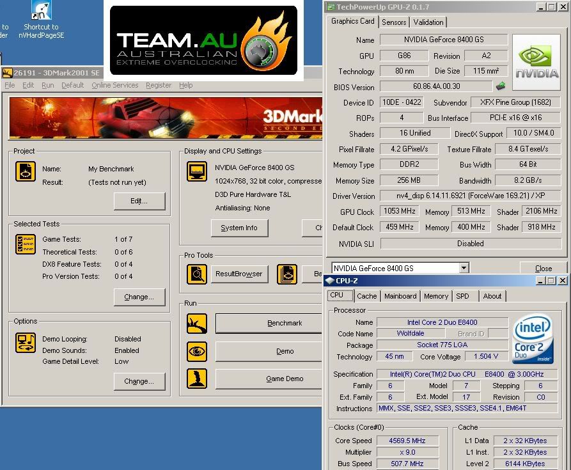The width and height of the screenshot is (571, 470).
Task: Switch to the Sensors tab in GPU-Z
Action: pyautogui.click(x=394, y=22)
